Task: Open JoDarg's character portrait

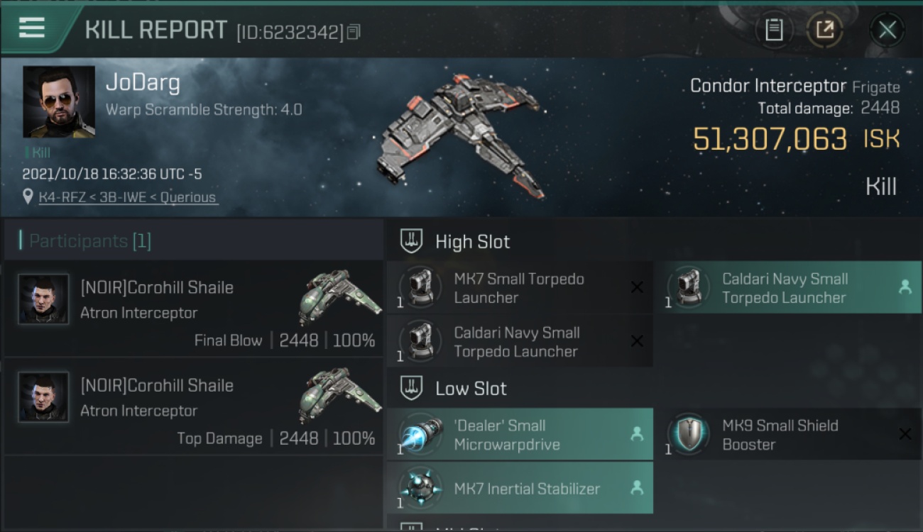Action: [59, 102]
